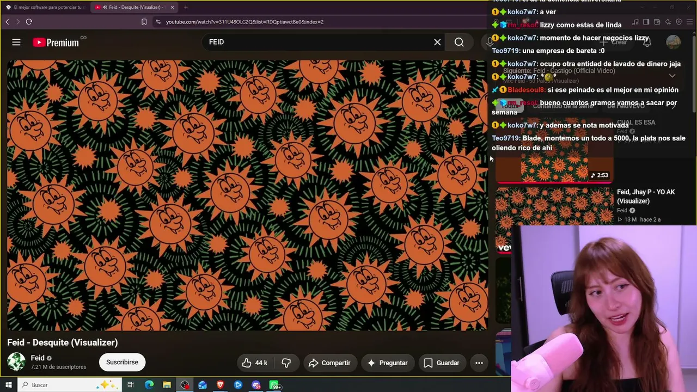Expand the playlist panel chevron
The width and height of the screenshot is (697, 392).
coord(672,76)
